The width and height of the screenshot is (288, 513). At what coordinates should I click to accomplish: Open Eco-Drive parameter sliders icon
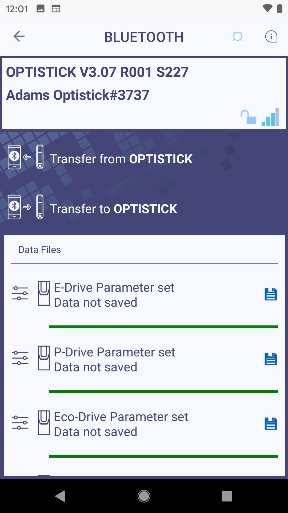coord(20,423)
